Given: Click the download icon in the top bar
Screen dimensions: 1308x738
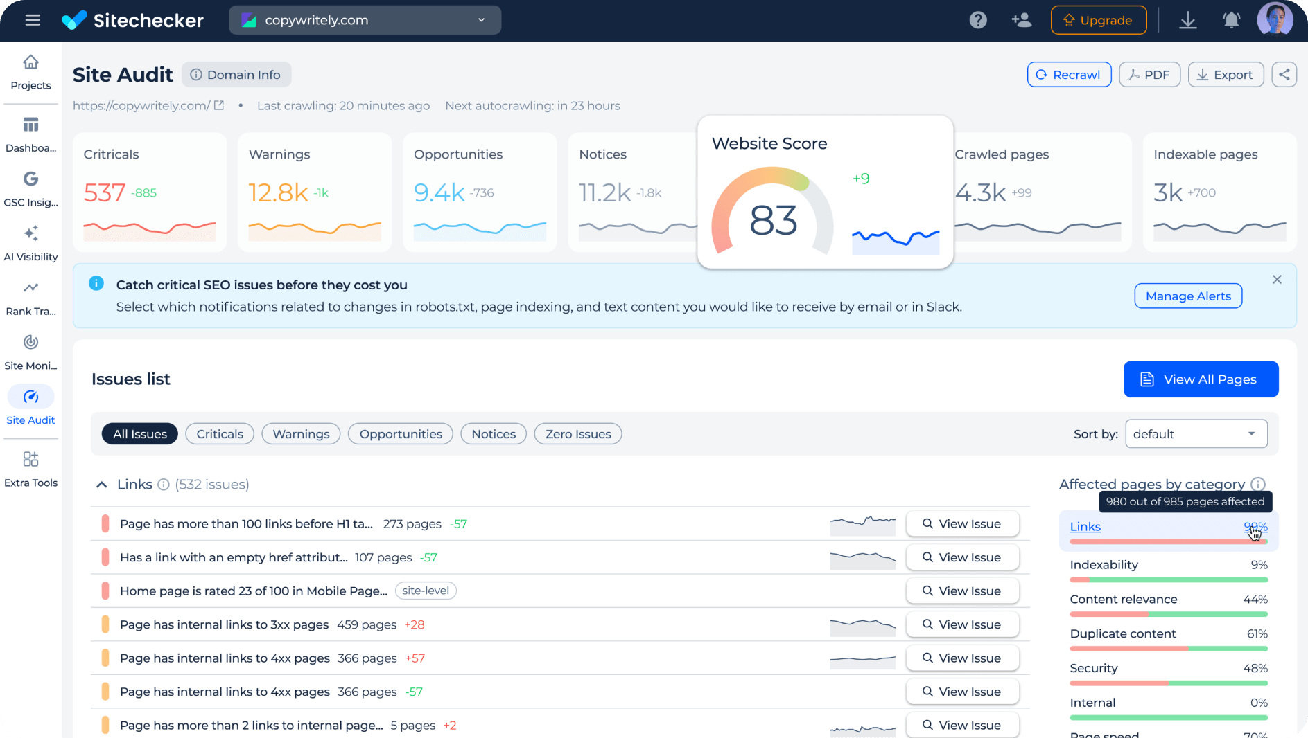Looking at the screenshot, I should point(1188,20).
